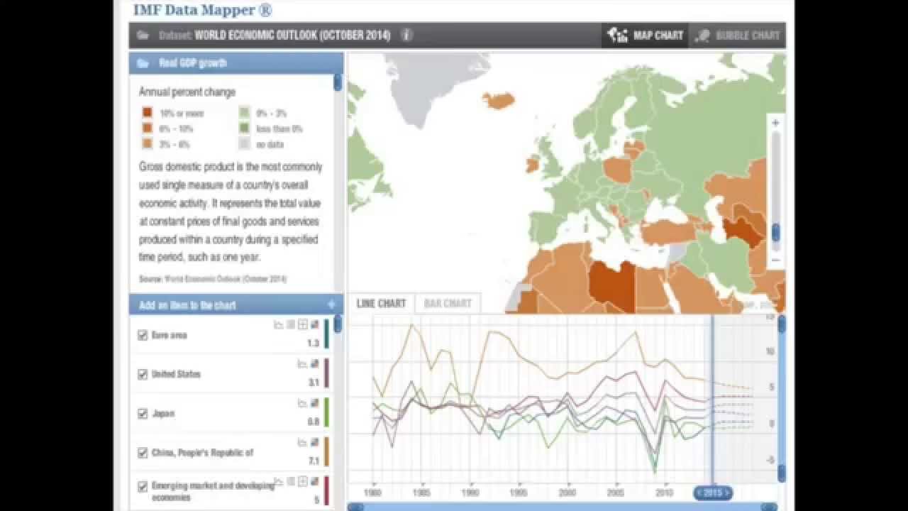
Task: Click the United States purple color bar
Action: pyautogui.click(x=326, y=373)
